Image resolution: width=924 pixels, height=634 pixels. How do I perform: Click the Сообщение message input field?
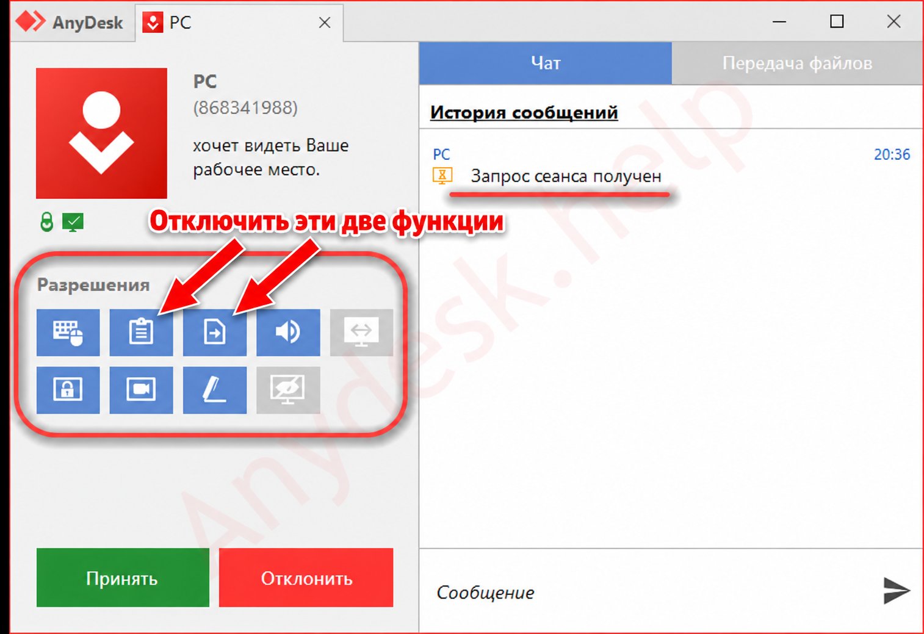(x=647, y=592)
